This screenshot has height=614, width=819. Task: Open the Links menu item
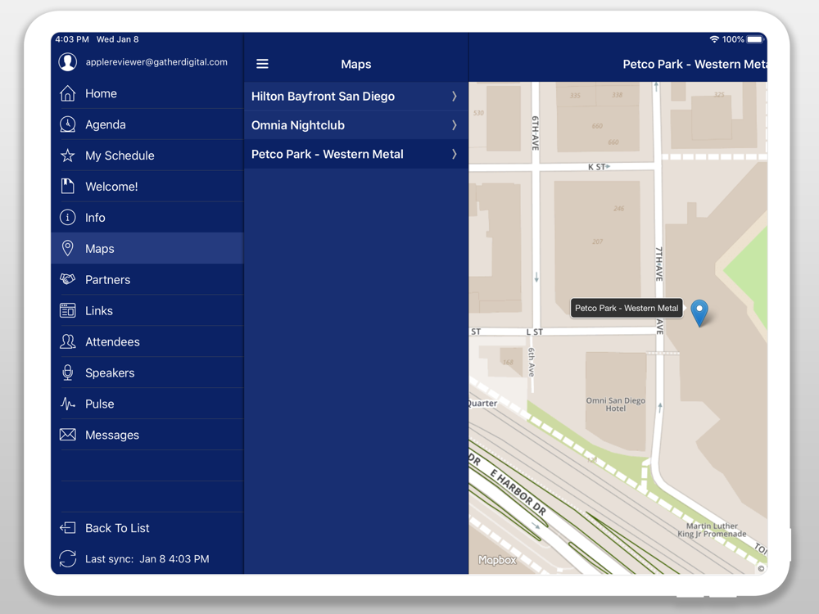[147, 310]
